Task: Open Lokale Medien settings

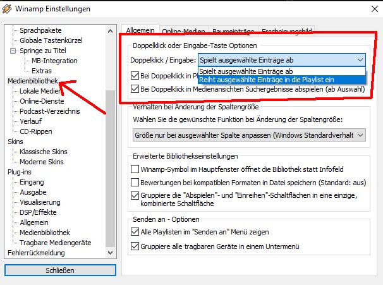Action: pos(40,91)
